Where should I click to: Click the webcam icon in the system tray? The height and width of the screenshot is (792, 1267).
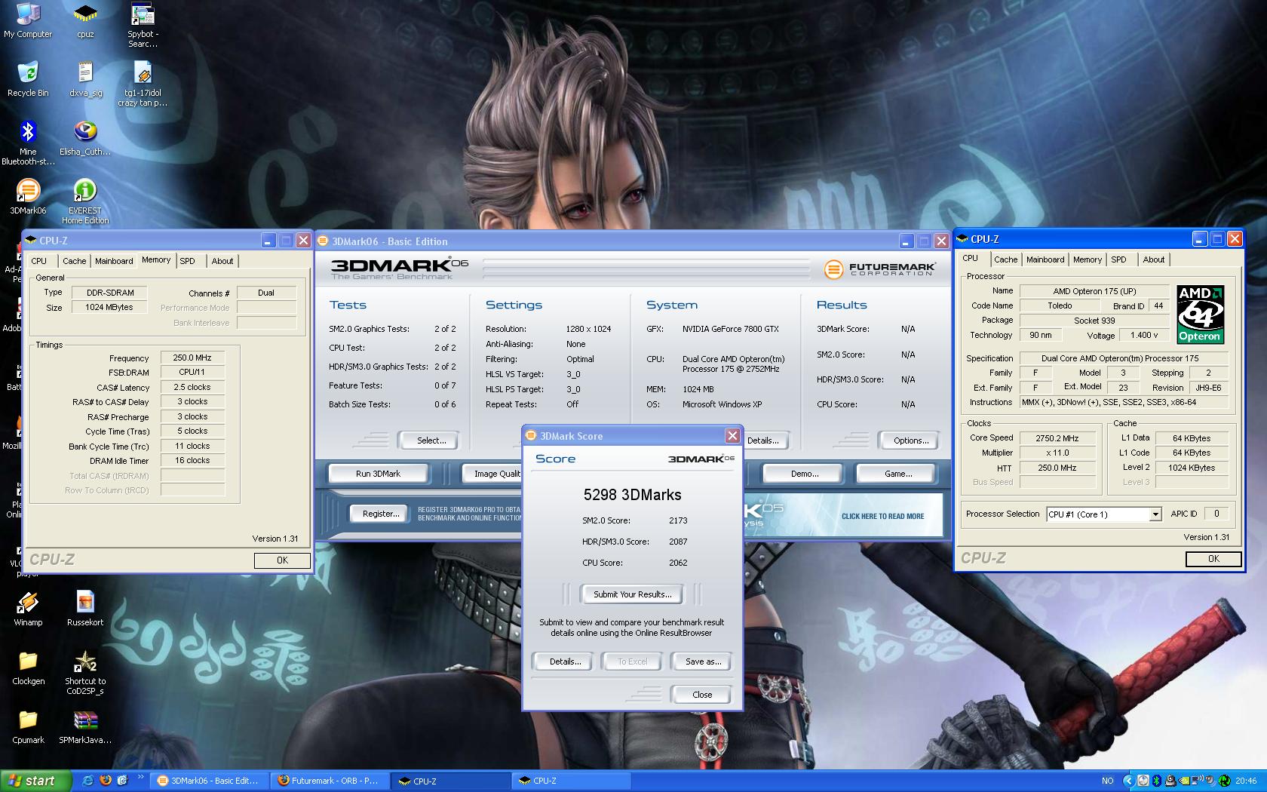[x=1170, y=781]
